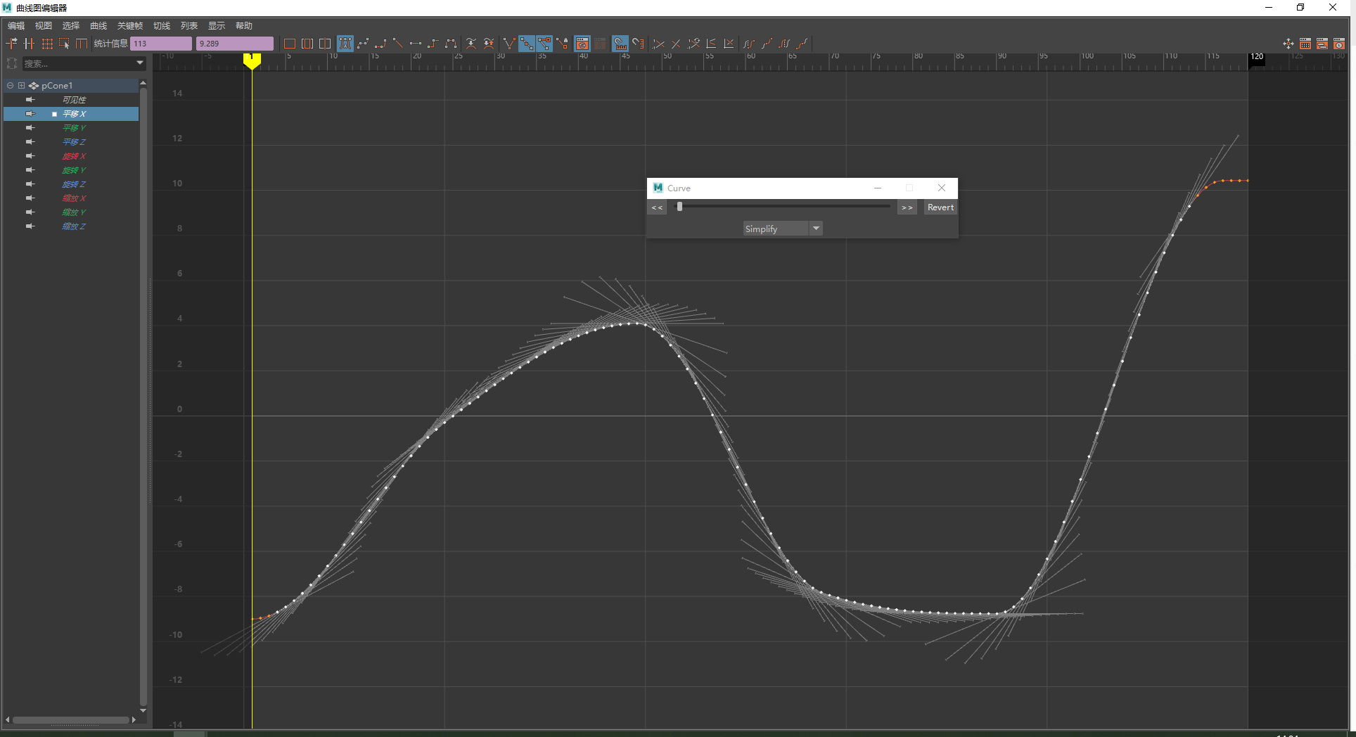This screenshot has width=1356, height=737.
Task: Select the 平移 Y channel for pCone1
Action: 74,127
